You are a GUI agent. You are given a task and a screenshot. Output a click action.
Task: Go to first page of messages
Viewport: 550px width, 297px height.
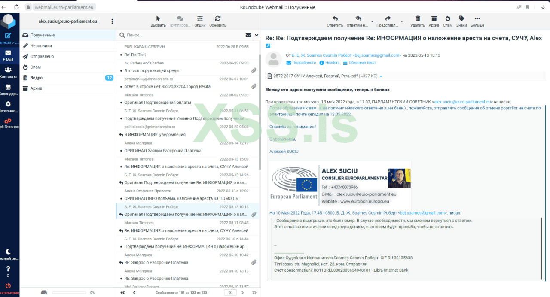tap(122, 293)
